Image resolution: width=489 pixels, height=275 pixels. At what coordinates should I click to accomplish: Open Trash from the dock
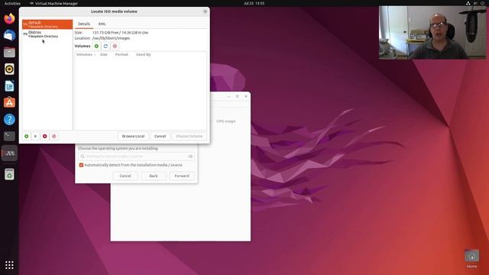(x=9, y=174)
